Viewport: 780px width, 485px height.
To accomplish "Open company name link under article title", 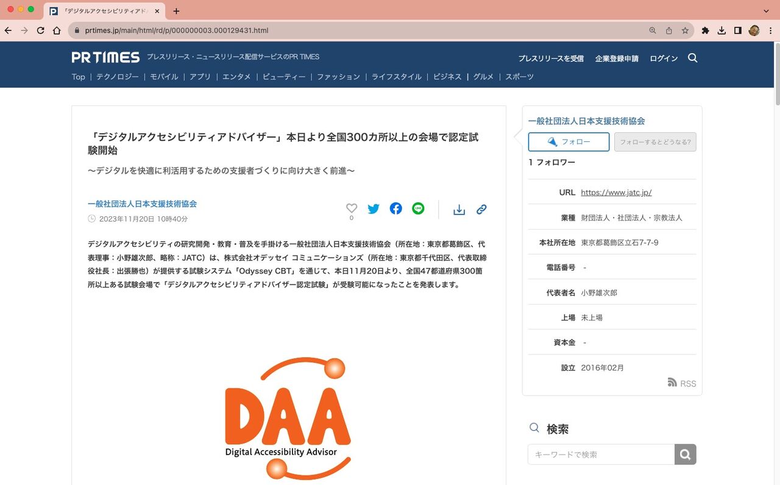I will click(x=142, y=204).
